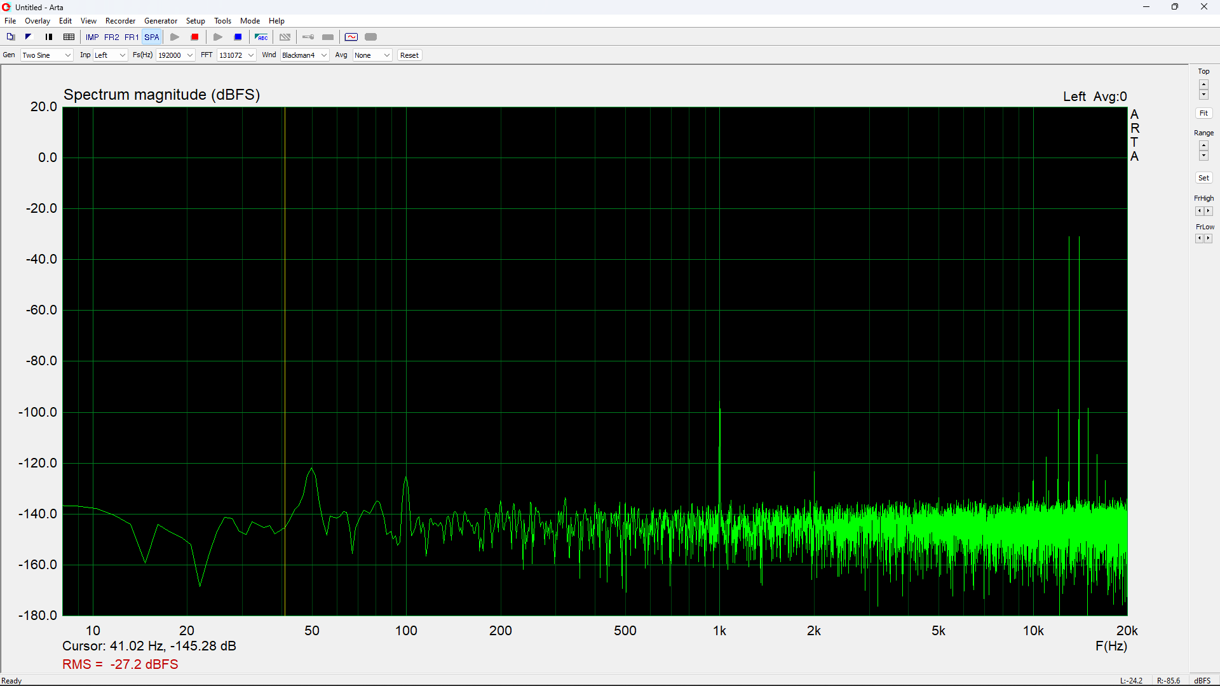The width and height of the screenshot is (1220, 686).
Task: Decrease Range with down arrow
Action: (1203, 156)
